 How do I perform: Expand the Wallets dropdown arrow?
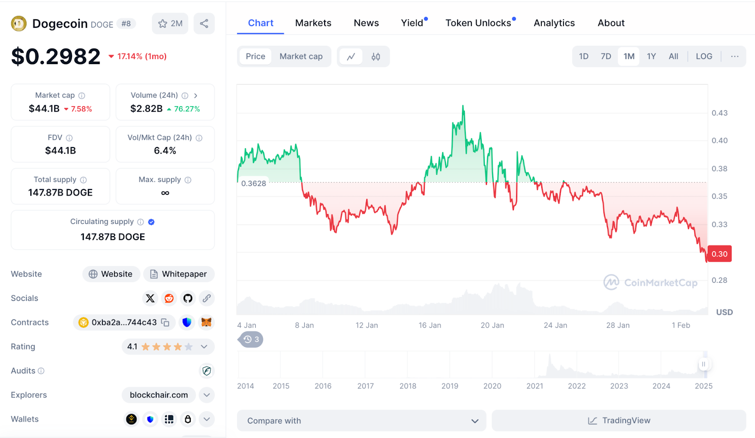pos(207,419)
